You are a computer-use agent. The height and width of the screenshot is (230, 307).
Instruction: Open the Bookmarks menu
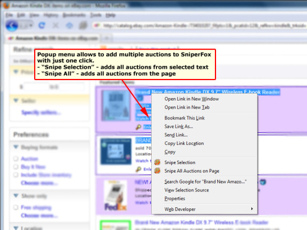(x=74, y=15)
